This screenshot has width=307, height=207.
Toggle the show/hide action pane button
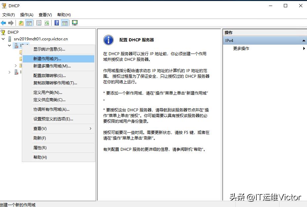point(65,22)
